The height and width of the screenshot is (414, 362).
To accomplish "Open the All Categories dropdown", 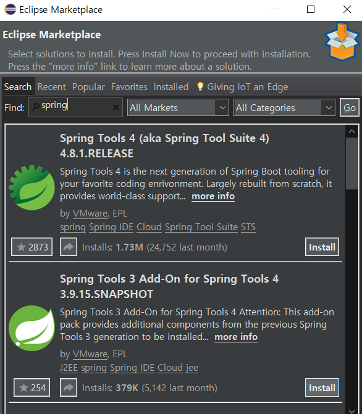I will click(284, 107).
